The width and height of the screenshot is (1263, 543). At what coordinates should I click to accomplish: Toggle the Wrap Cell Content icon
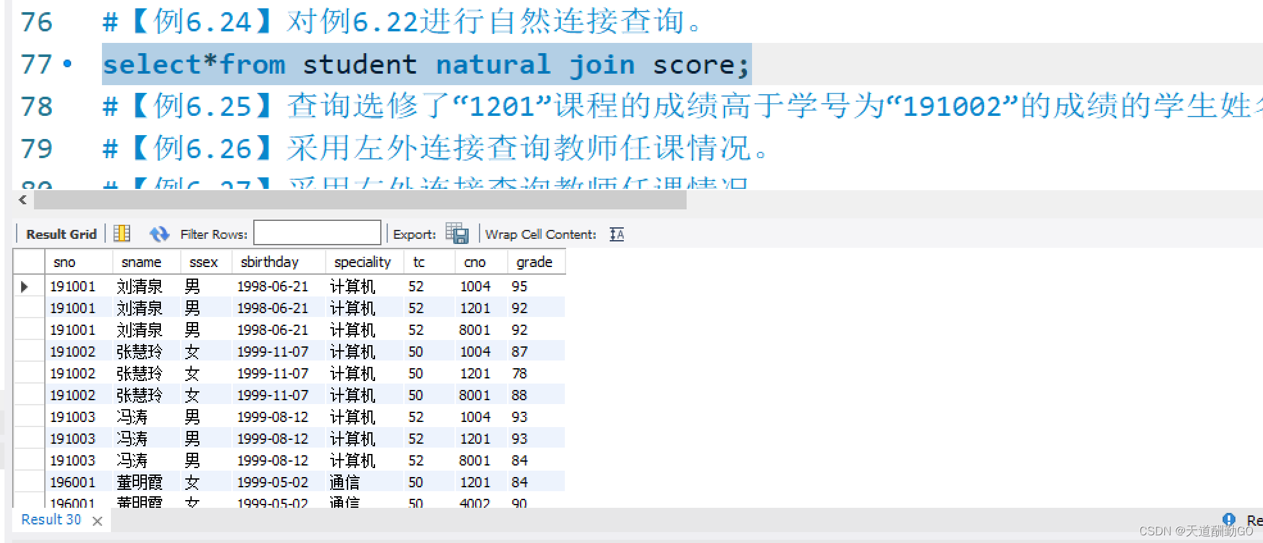click(617, 234)
